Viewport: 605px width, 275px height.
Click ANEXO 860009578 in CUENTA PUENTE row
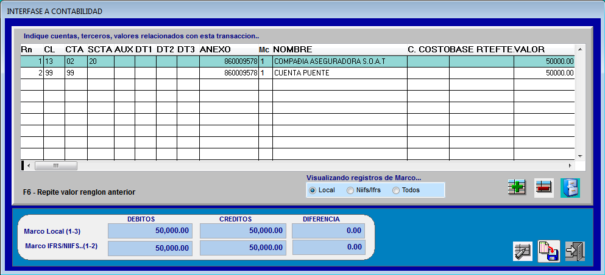(229, 73)
